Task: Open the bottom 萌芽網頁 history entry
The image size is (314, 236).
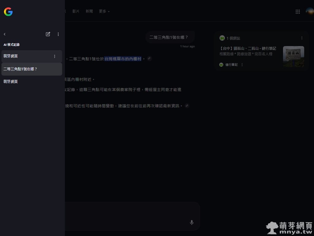Action: click(x=11, y=82)
